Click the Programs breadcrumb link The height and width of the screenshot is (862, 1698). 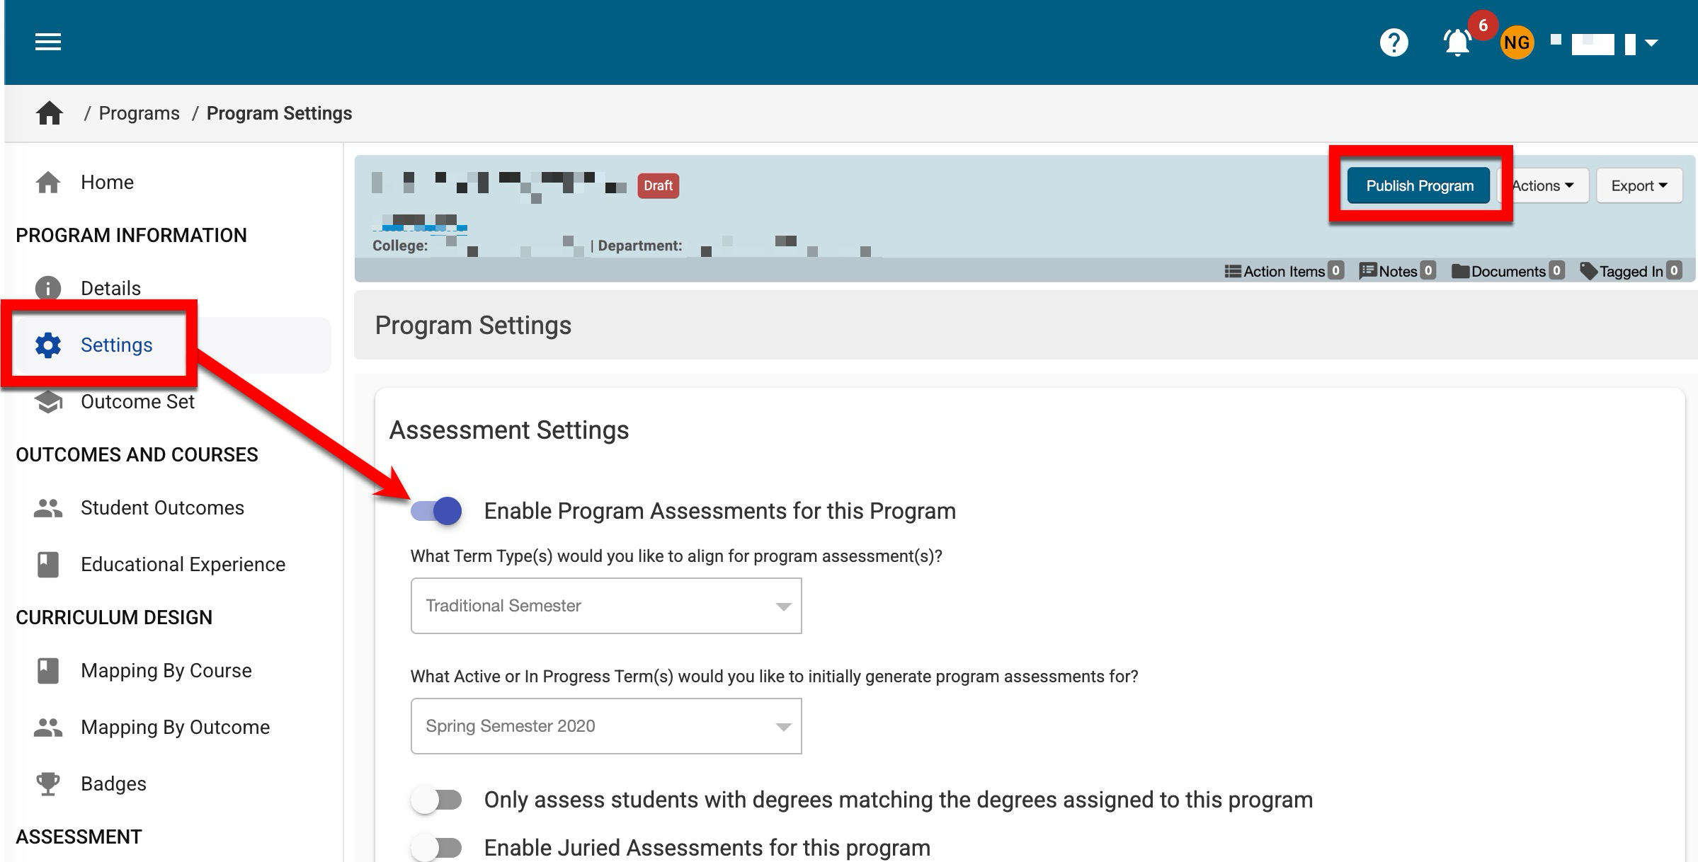coord(139,113)
